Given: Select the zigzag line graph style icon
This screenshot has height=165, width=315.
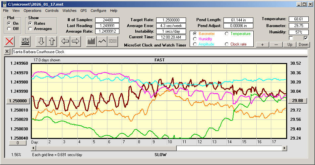Looking at the screenshot, I should pos(102,41).
